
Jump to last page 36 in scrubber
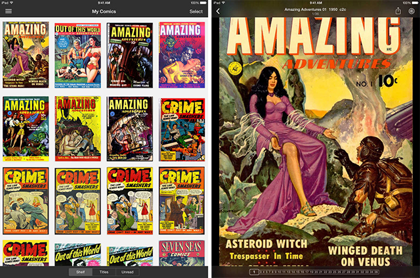pos(377,272)
